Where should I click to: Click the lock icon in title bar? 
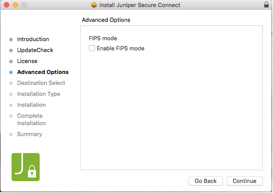pyautogui.click(x=266, y=5)
